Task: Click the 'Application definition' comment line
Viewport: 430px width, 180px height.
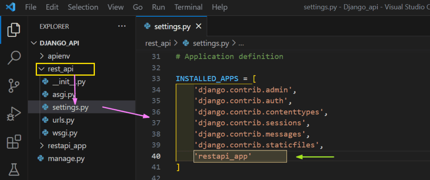Action: click(x=230, y=57)
